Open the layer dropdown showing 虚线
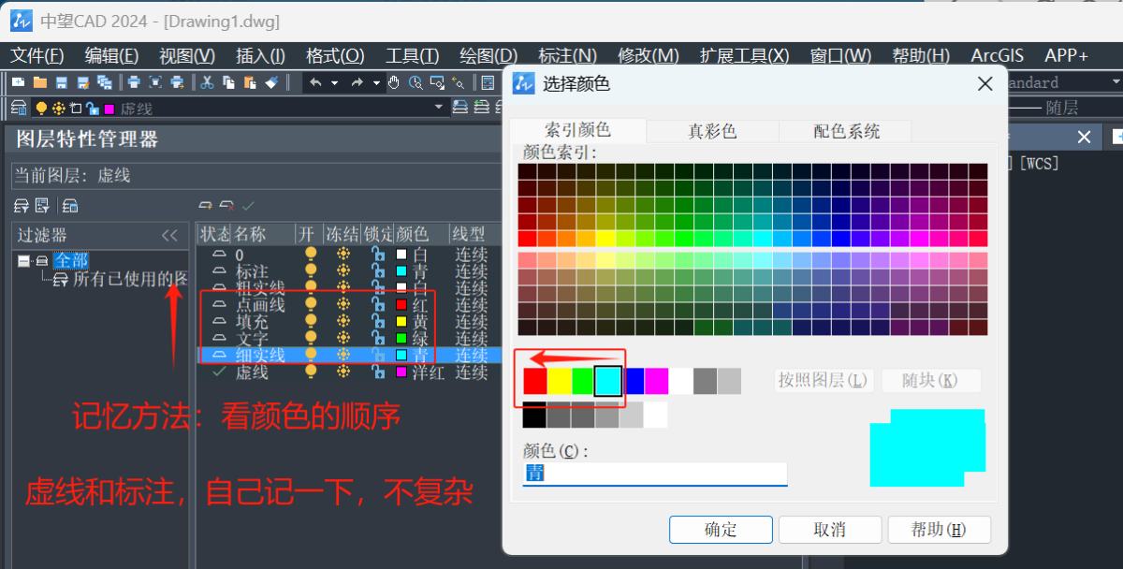This screenshot has height=569, width=1123. (440, 109)
